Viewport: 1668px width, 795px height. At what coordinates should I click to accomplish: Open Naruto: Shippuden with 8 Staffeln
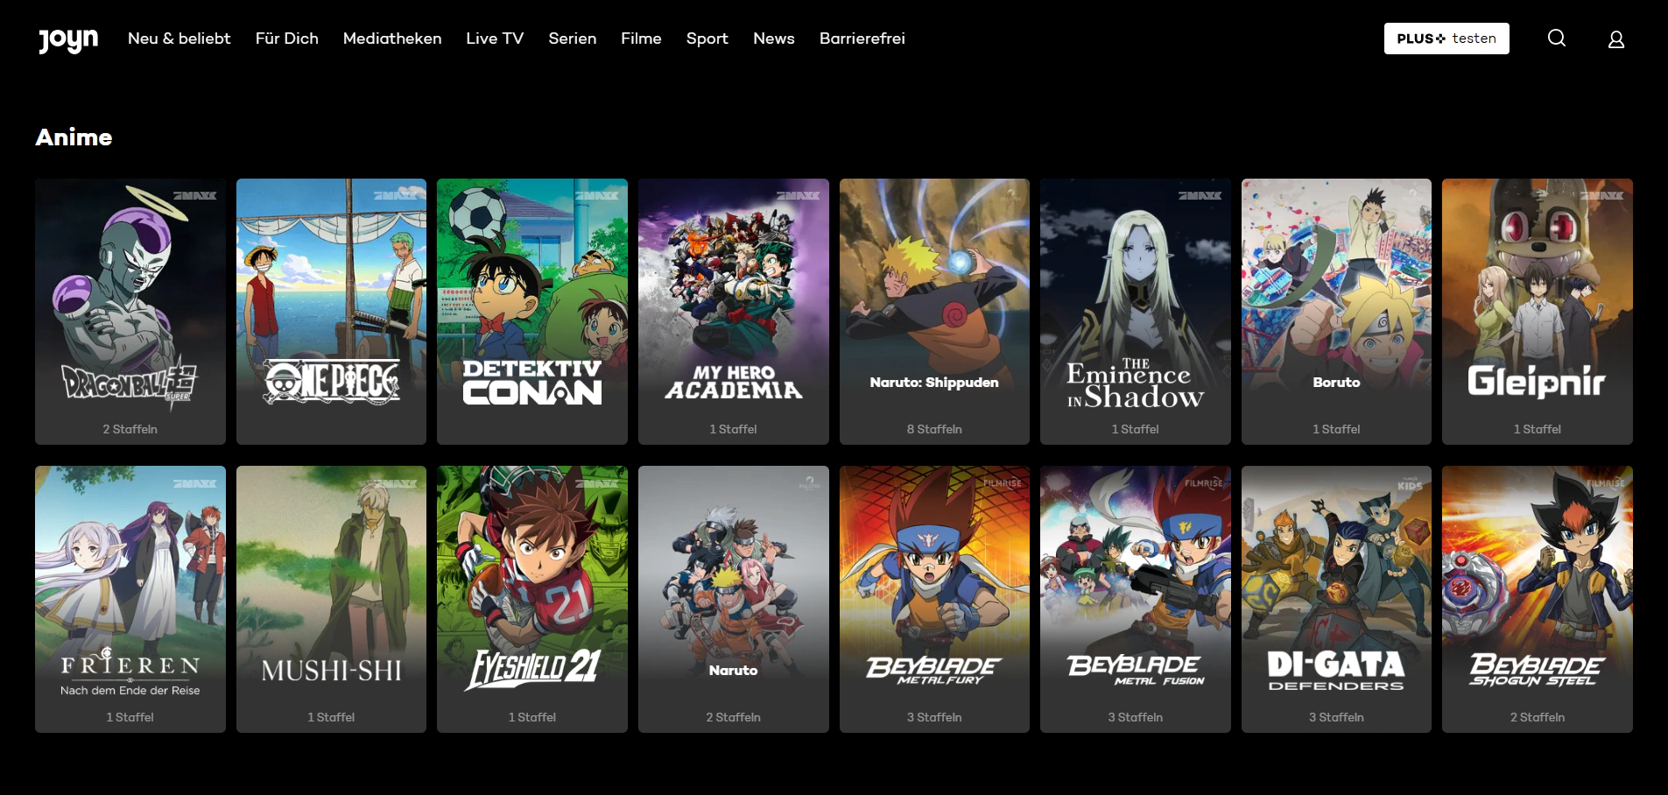pyautogui.click(x=934, y=311)
